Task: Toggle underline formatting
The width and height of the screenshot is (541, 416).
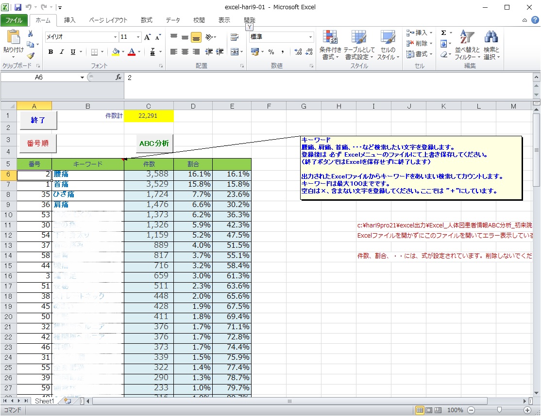Action: pos(73,52)
